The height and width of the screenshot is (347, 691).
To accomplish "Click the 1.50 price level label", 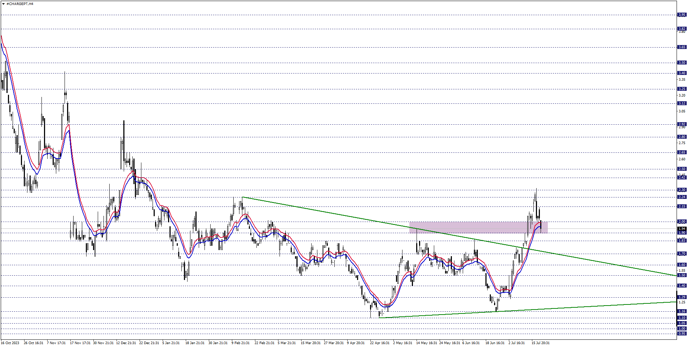I will pos(682,275).
